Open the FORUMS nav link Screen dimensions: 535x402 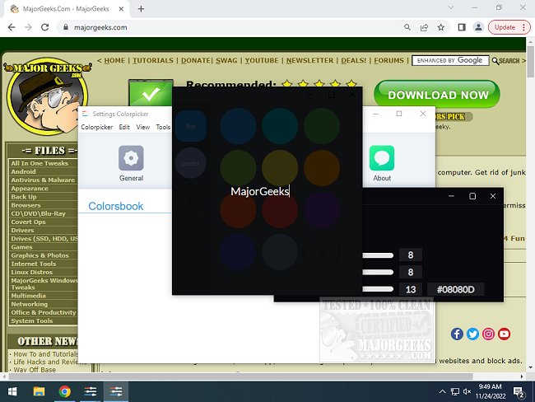point(388,60)
